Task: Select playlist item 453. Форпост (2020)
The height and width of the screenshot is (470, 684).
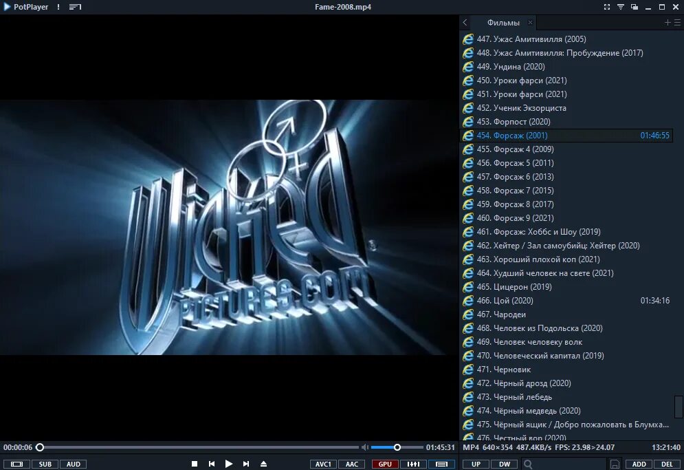Action: (x=566, y=121)
